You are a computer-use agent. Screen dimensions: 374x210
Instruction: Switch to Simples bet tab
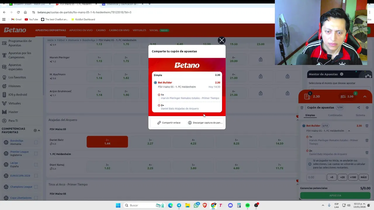pyautogui.click(x=310, y=115)
